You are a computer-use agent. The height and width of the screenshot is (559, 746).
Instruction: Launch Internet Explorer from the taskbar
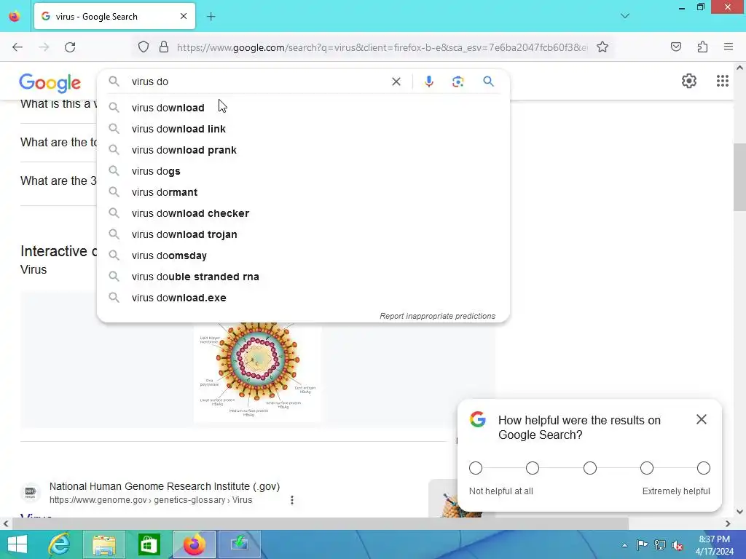pyautogui.click(x=59, y=544)
